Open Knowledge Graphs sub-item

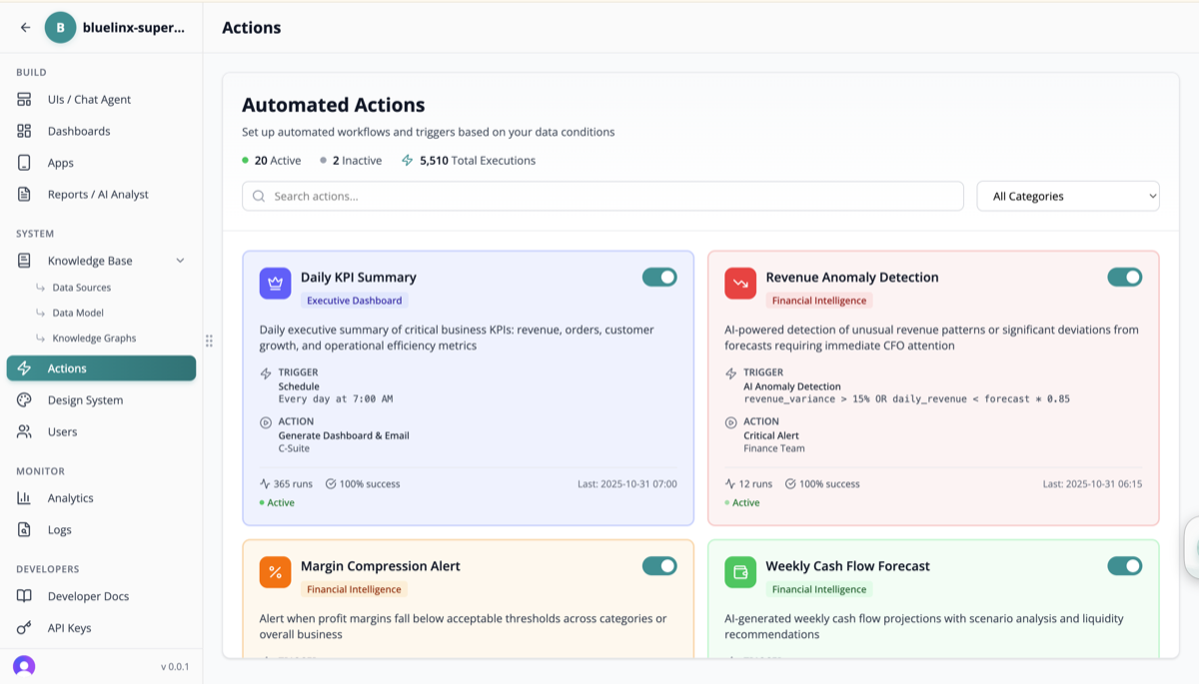pyautogui.click(x=94, y=339)
